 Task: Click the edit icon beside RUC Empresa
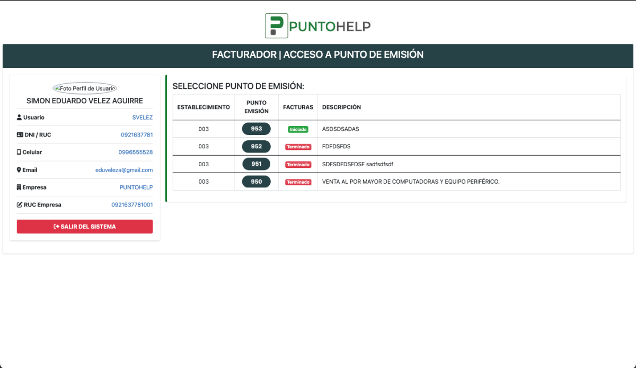pos(20,205)
